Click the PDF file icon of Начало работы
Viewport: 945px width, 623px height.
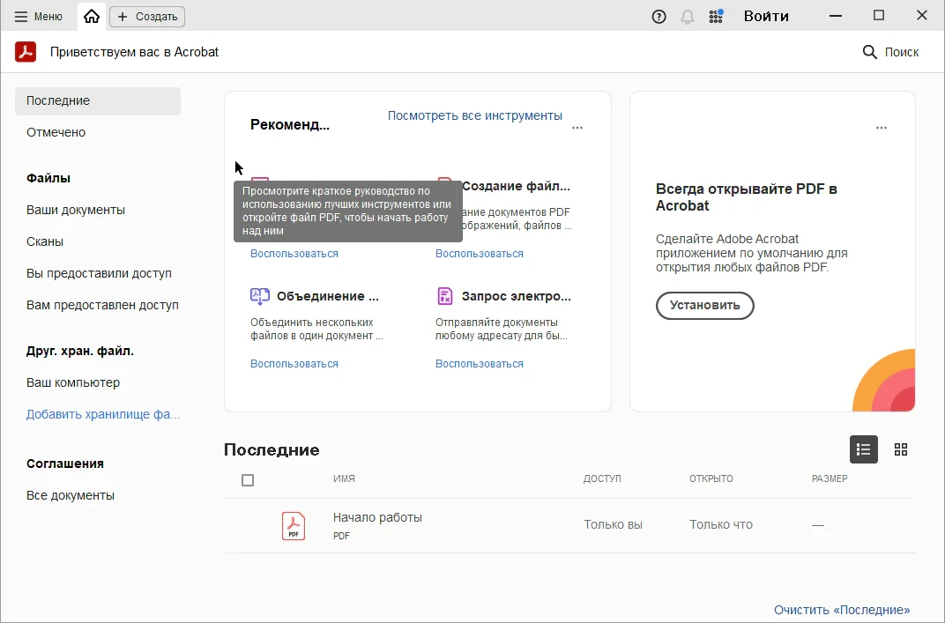point(294,525)
